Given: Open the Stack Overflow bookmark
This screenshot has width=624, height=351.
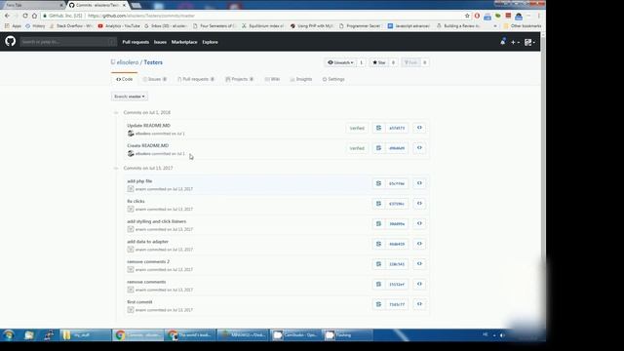Looking at the screenshot, I should point(71,26).
